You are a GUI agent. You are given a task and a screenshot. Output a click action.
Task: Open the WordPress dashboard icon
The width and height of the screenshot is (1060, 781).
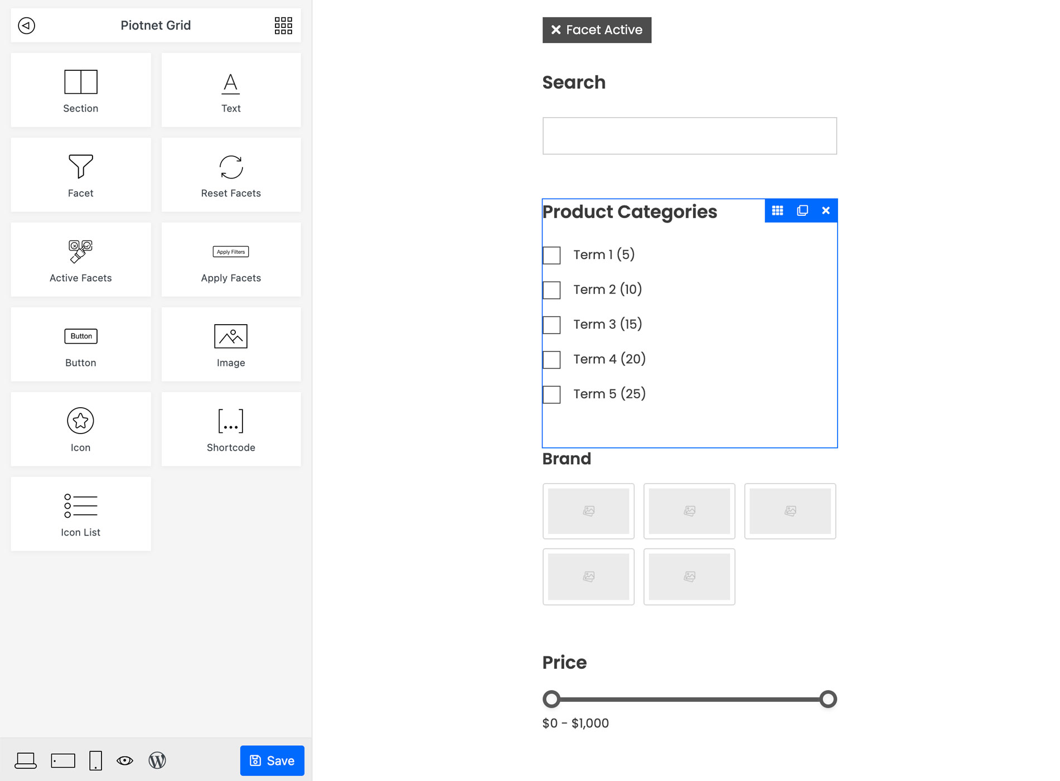point(157,760)
